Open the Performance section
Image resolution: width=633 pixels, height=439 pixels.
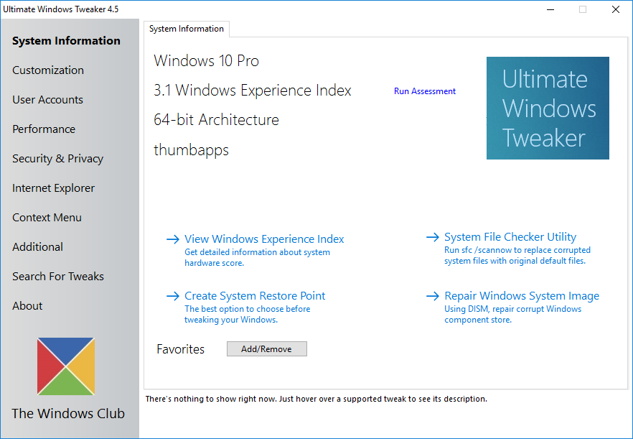coord(44,129)
